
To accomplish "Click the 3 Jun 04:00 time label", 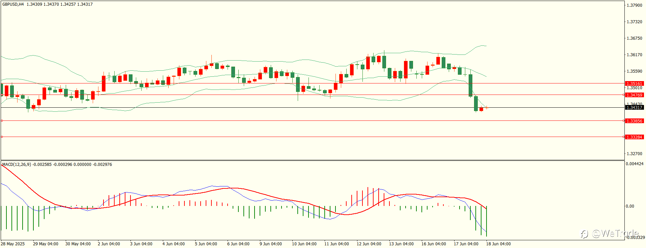I will (141, 244).
